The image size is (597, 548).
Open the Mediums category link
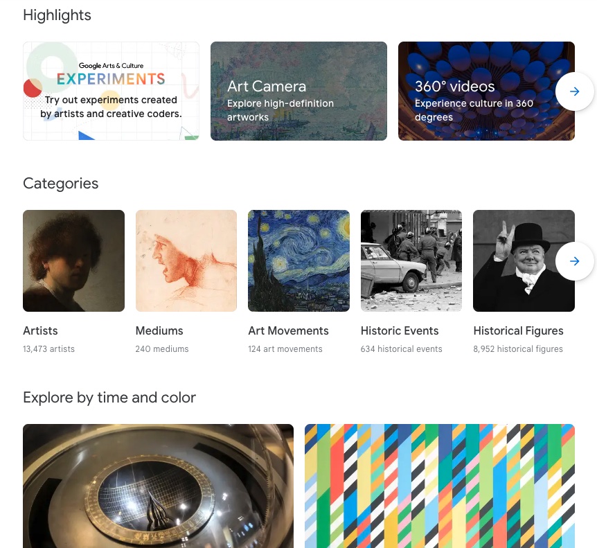pos(159,330)
